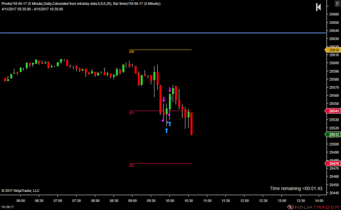Click the 20500 price axis label
Viewport: 341px width, 210px height.
334,144
